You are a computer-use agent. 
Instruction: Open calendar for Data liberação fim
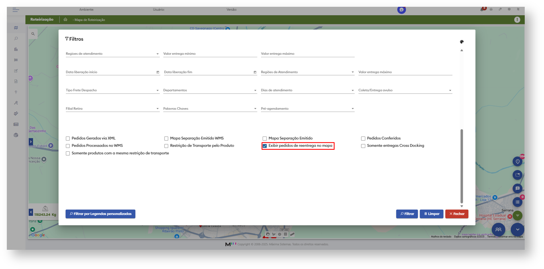255,72
